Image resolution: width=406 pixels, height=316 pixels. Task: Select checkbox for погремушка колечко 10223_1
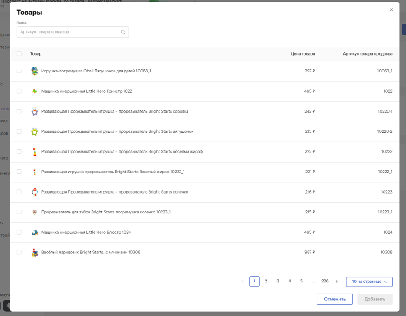19,212
